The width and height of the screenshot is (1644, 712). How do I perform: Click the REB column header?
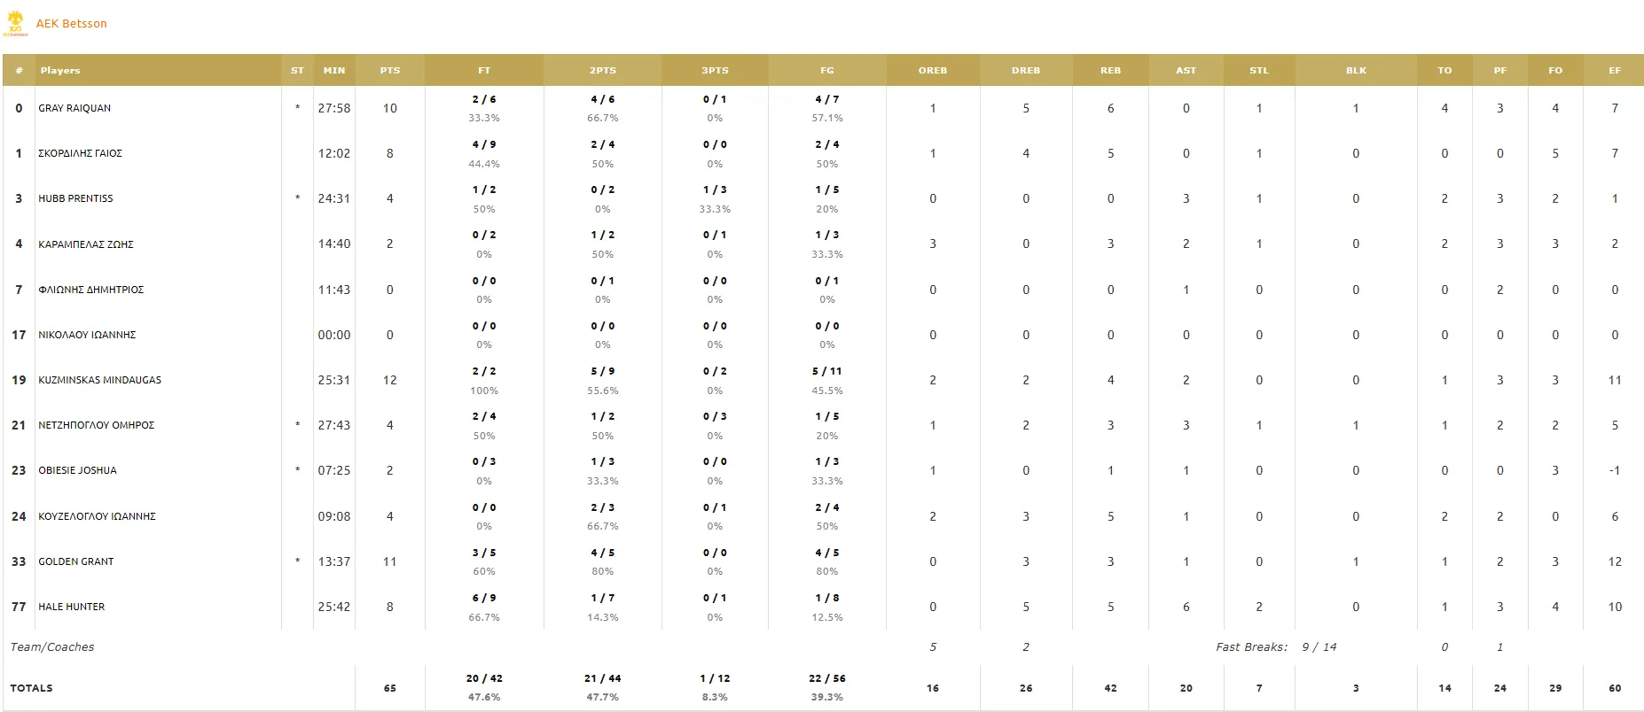coord(1110,70)
